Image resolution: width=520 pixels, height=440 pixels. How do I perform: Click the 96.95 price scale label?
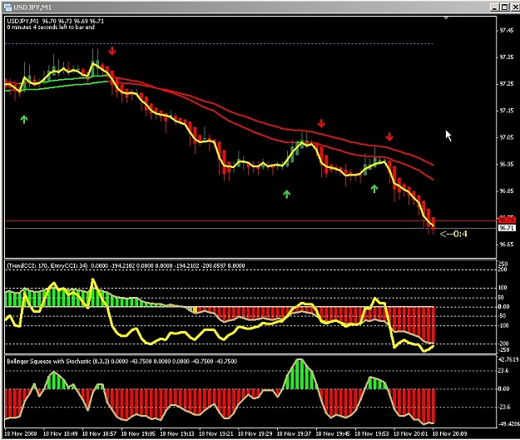[506, 165]
